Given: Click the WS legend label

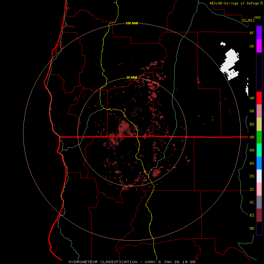Looking at the screenshot, I should 252,163.
